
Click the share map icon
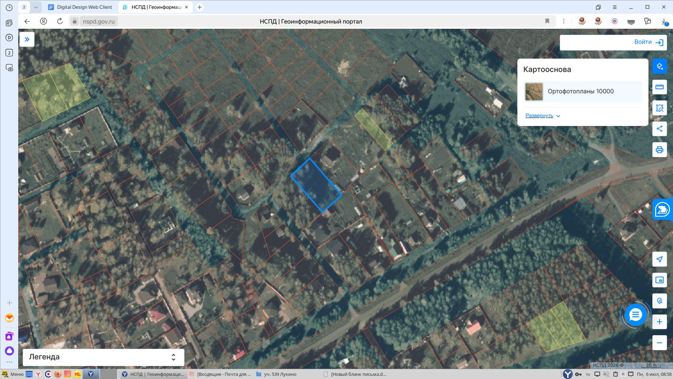660,128
